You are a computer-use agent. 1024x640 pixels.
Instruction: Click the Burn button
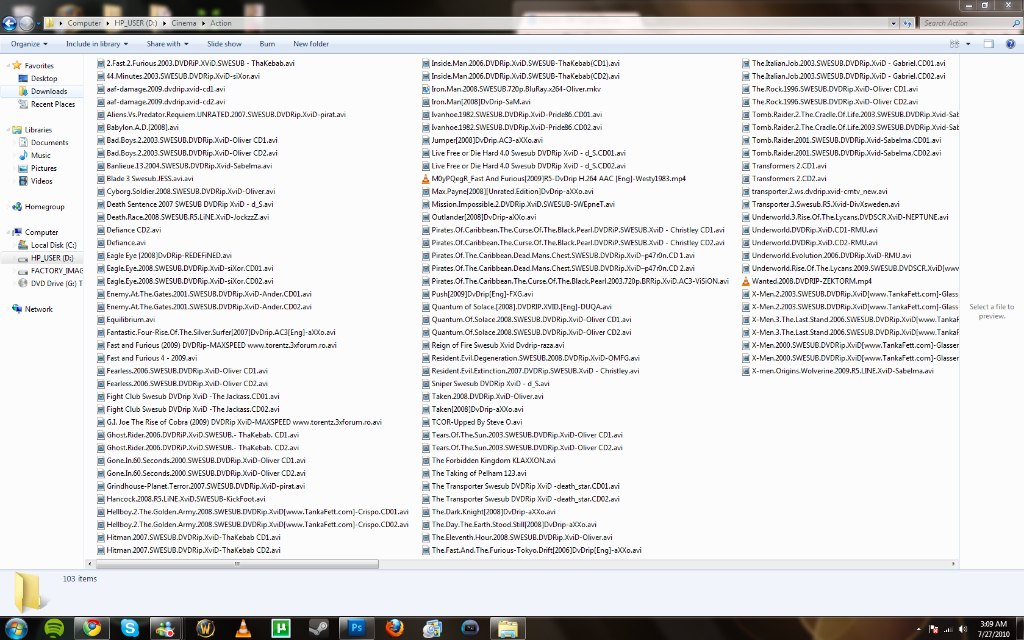(x=267, y=44)
